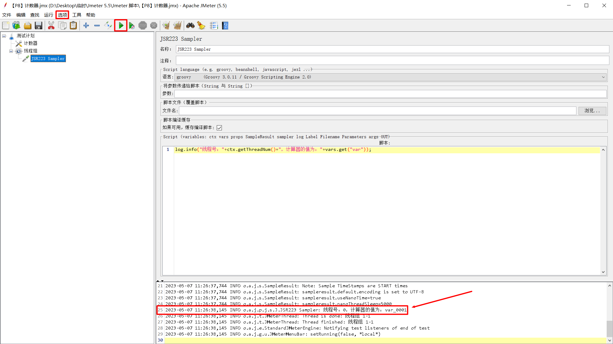
Task: Click the New test plan icon
Action: pyautogui.click(x=6, y=26)
